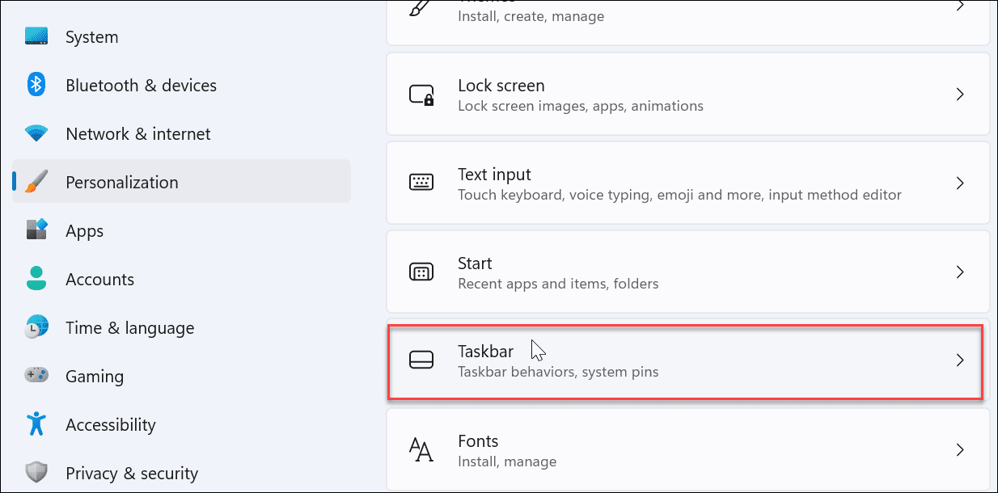
Task: Select the System sidebar icon
Action: pyautogui.click(x=36, y=36)
